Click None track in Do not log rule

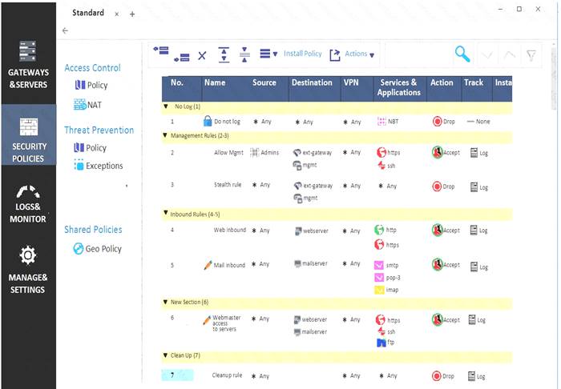point(478,122)
